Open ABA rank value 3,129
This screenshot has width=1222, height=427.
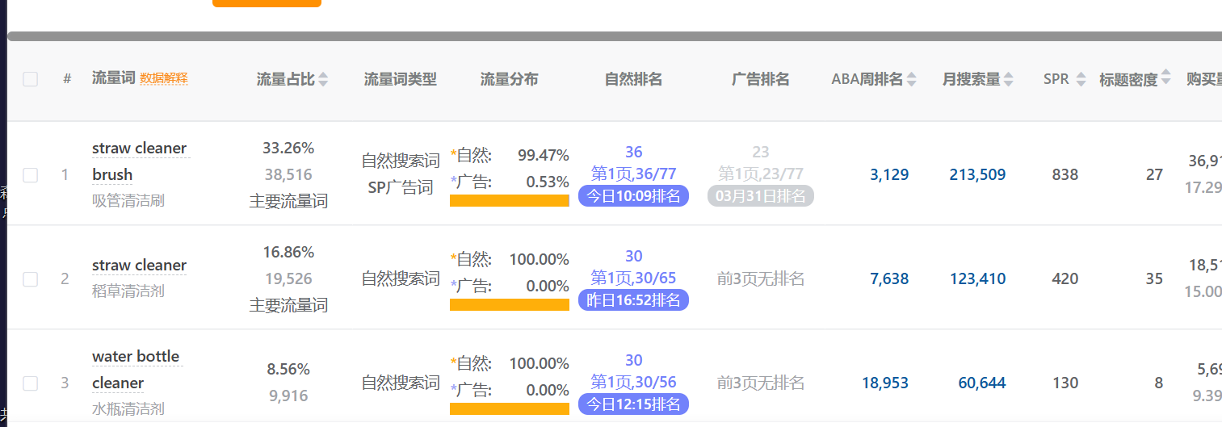pyautogui.click(x=889, y=174)
